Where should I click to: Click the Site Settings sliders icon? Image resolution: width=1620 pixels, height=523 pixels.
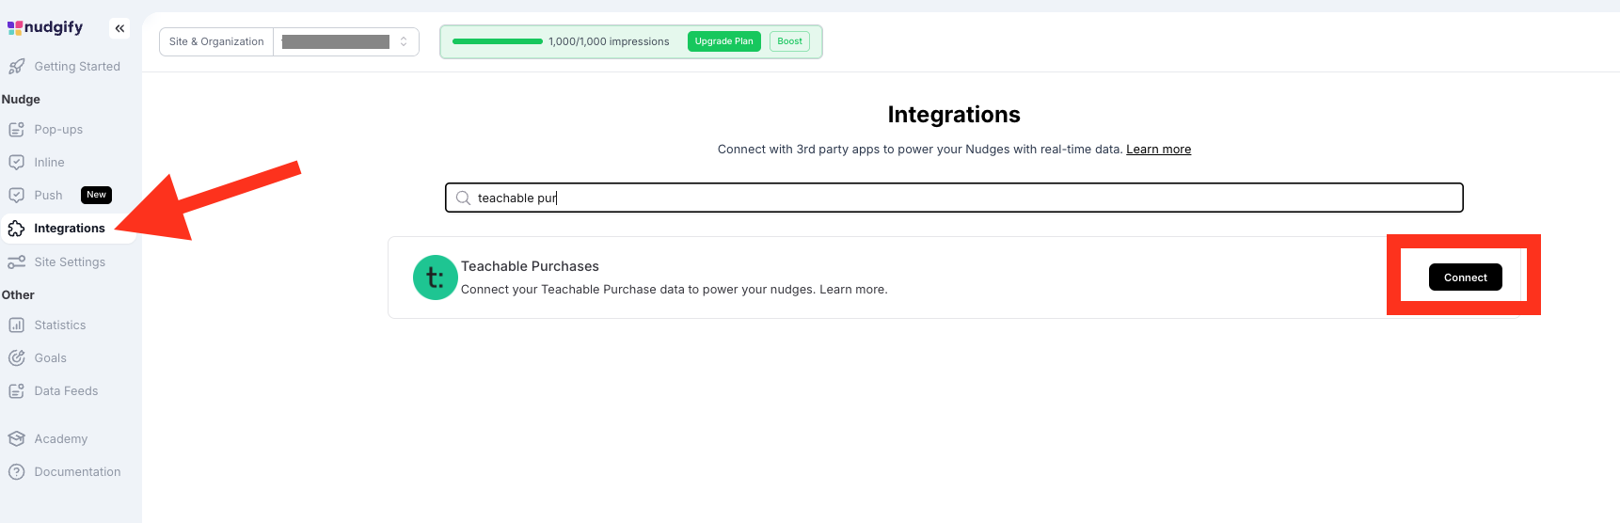tap(16, 262)
